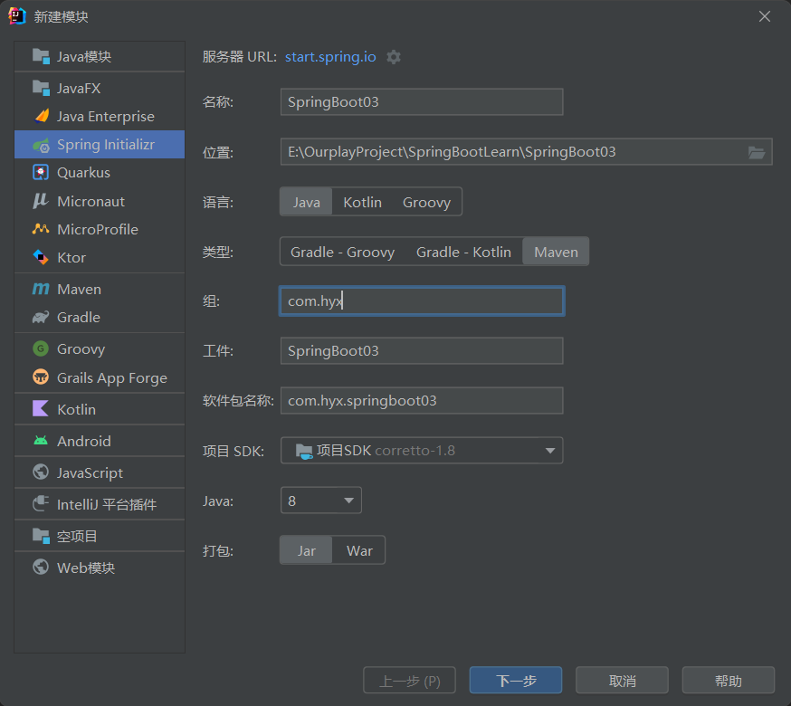The image size is (791, 706).
Task: Click the 上一步 (P) button
Action: coord(410,681)
